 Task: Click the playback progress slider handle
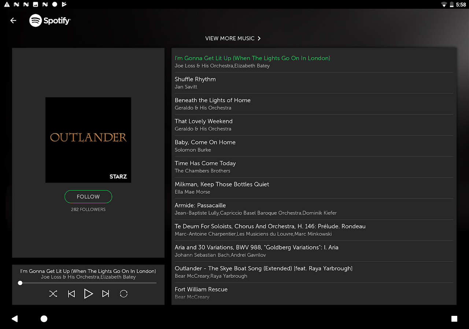click(20, 283)
